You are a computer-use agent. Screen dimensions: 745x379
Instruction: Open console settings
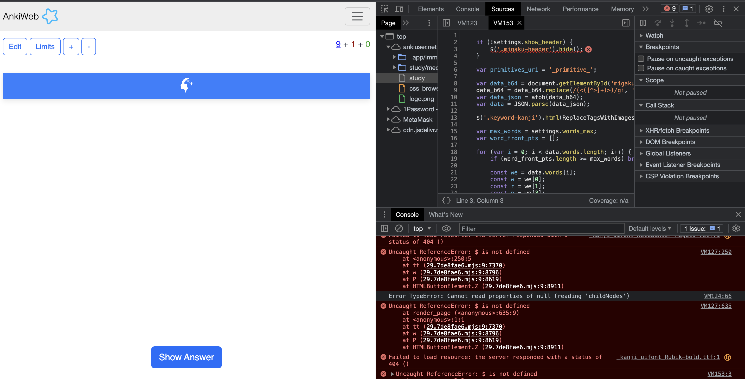click(x=736, y=228)
